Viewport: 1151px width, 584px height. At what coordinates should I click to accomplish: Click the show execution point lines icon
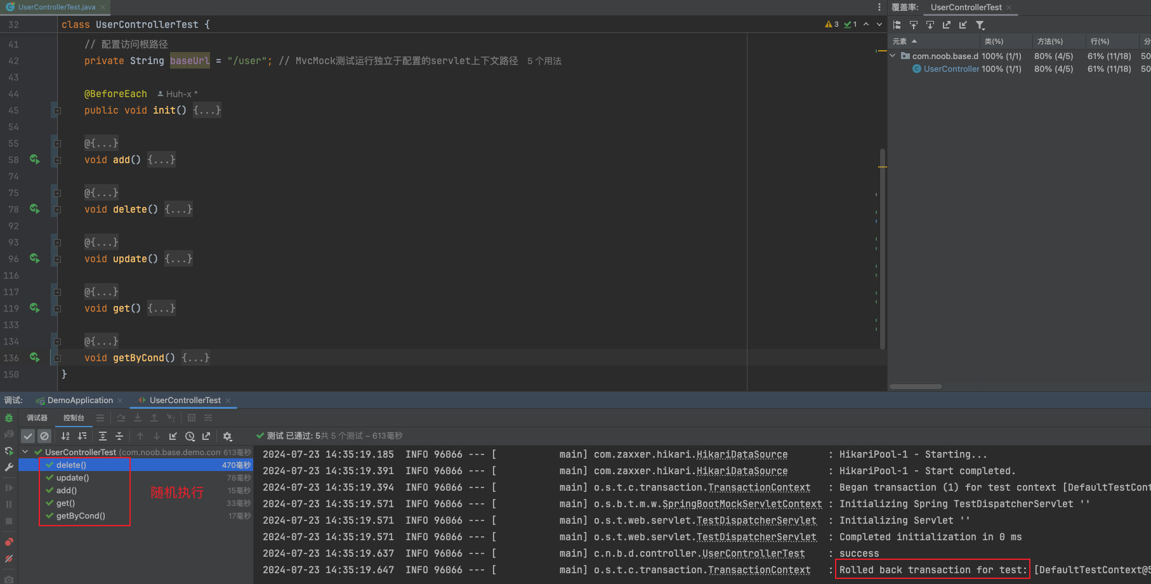(x=100, y=418)
